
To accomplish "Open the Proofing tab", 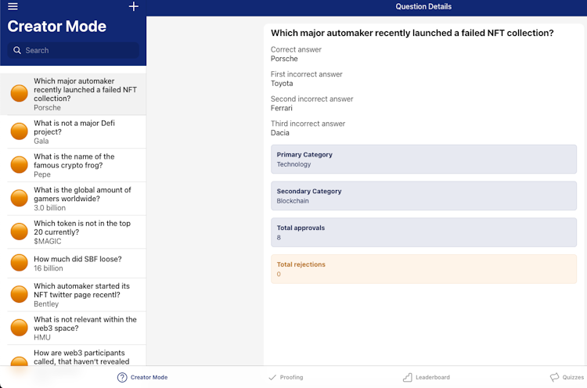I will point(286,377).
